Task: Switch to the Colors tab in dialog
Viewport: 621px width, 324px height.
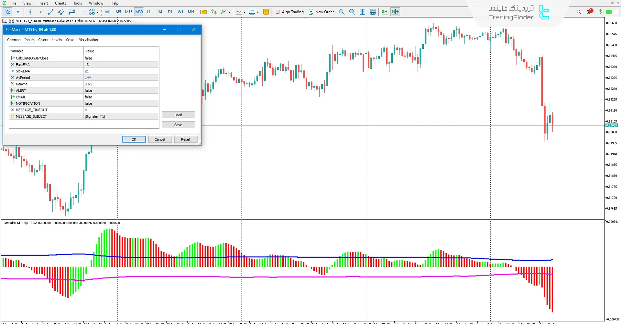Action: (x=43, y=40)
